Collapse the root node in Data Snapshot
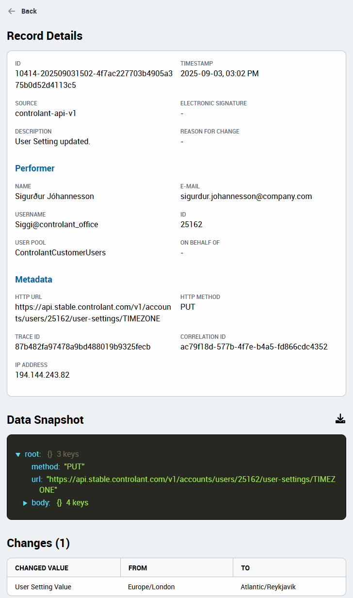The image size is (353, 598). [18, 454]
